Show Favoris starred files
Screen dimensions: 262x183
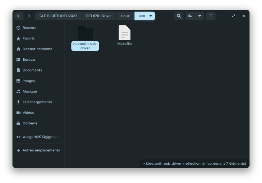pos(28,38)
